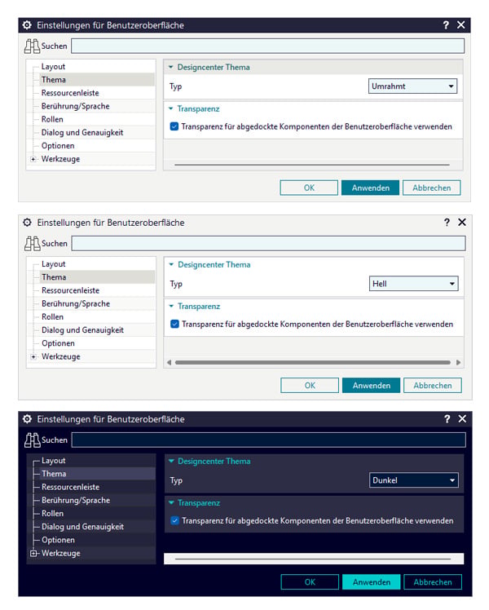The image size is (489, 610).
Task: Open the Typ dropdown showing Umrahmt
Action: tap(413, 86)
